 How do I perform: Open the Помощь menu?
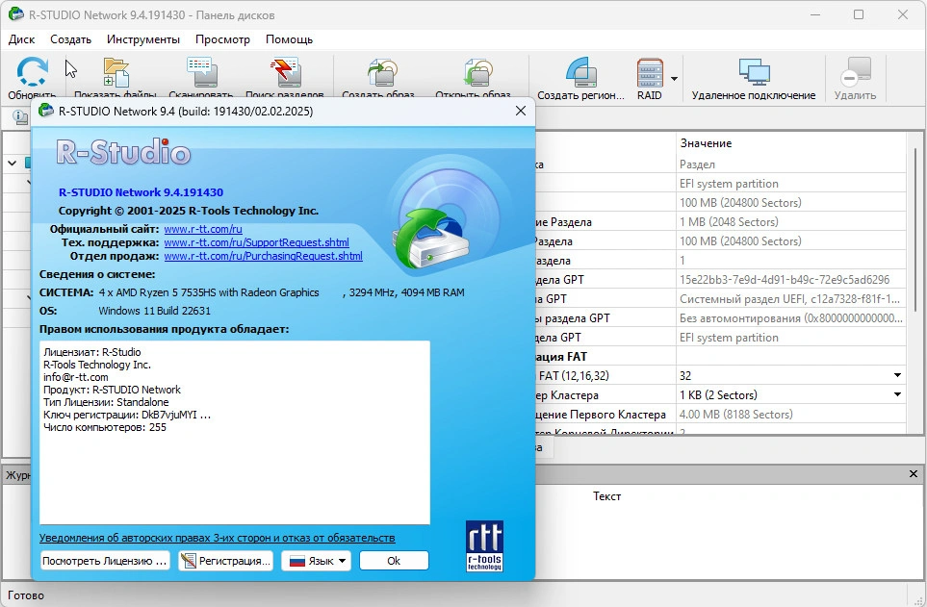[x=289, y=39]
